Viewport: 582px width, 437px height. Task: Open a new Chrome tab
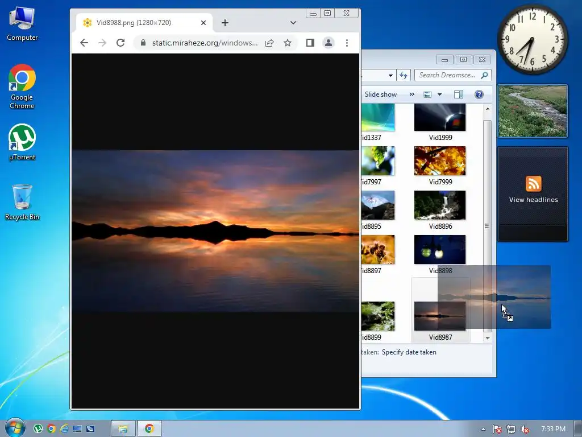[225, 23]
